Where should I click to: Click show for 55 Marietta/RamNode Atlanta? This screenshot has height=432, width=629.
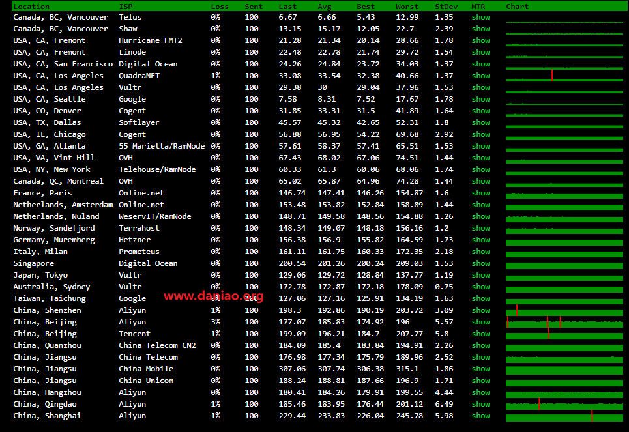480,146
